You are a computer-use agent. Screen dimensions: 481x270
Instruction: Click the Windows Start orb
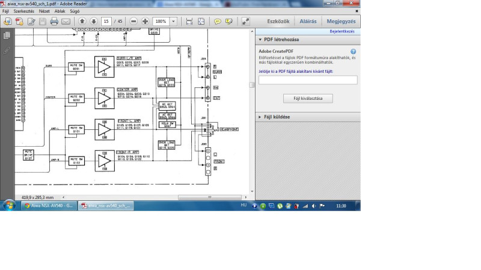pos(10,206)
